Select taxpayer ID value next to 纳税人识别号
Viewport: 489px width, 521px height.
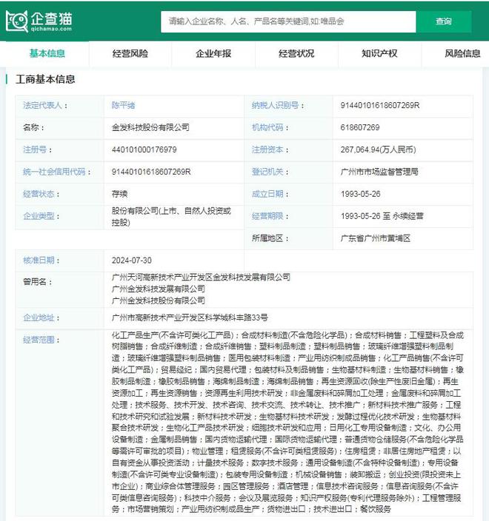(x=380, y=105)
